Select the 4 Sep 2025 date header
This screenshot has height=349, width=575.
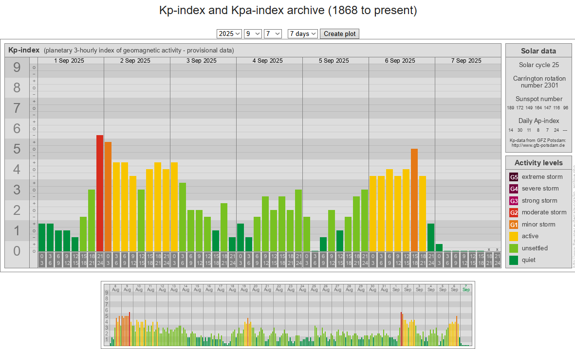pos(268,61)
